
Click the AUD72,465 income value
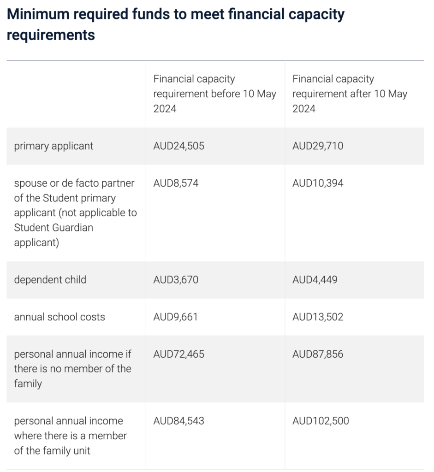pyautogui.click(x=178, y=354)
